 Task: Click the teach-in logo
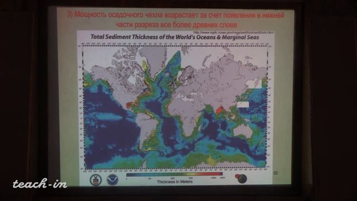40,184
